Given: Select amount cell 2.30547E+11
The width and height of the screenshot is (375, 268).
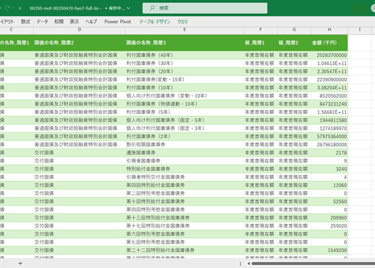Looking at the screenshot, I should [x=329, y=71].
